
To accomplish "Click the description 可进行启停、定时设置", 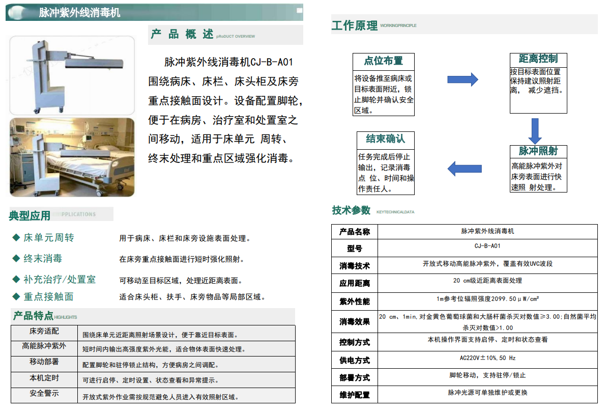I will [151, 381].
